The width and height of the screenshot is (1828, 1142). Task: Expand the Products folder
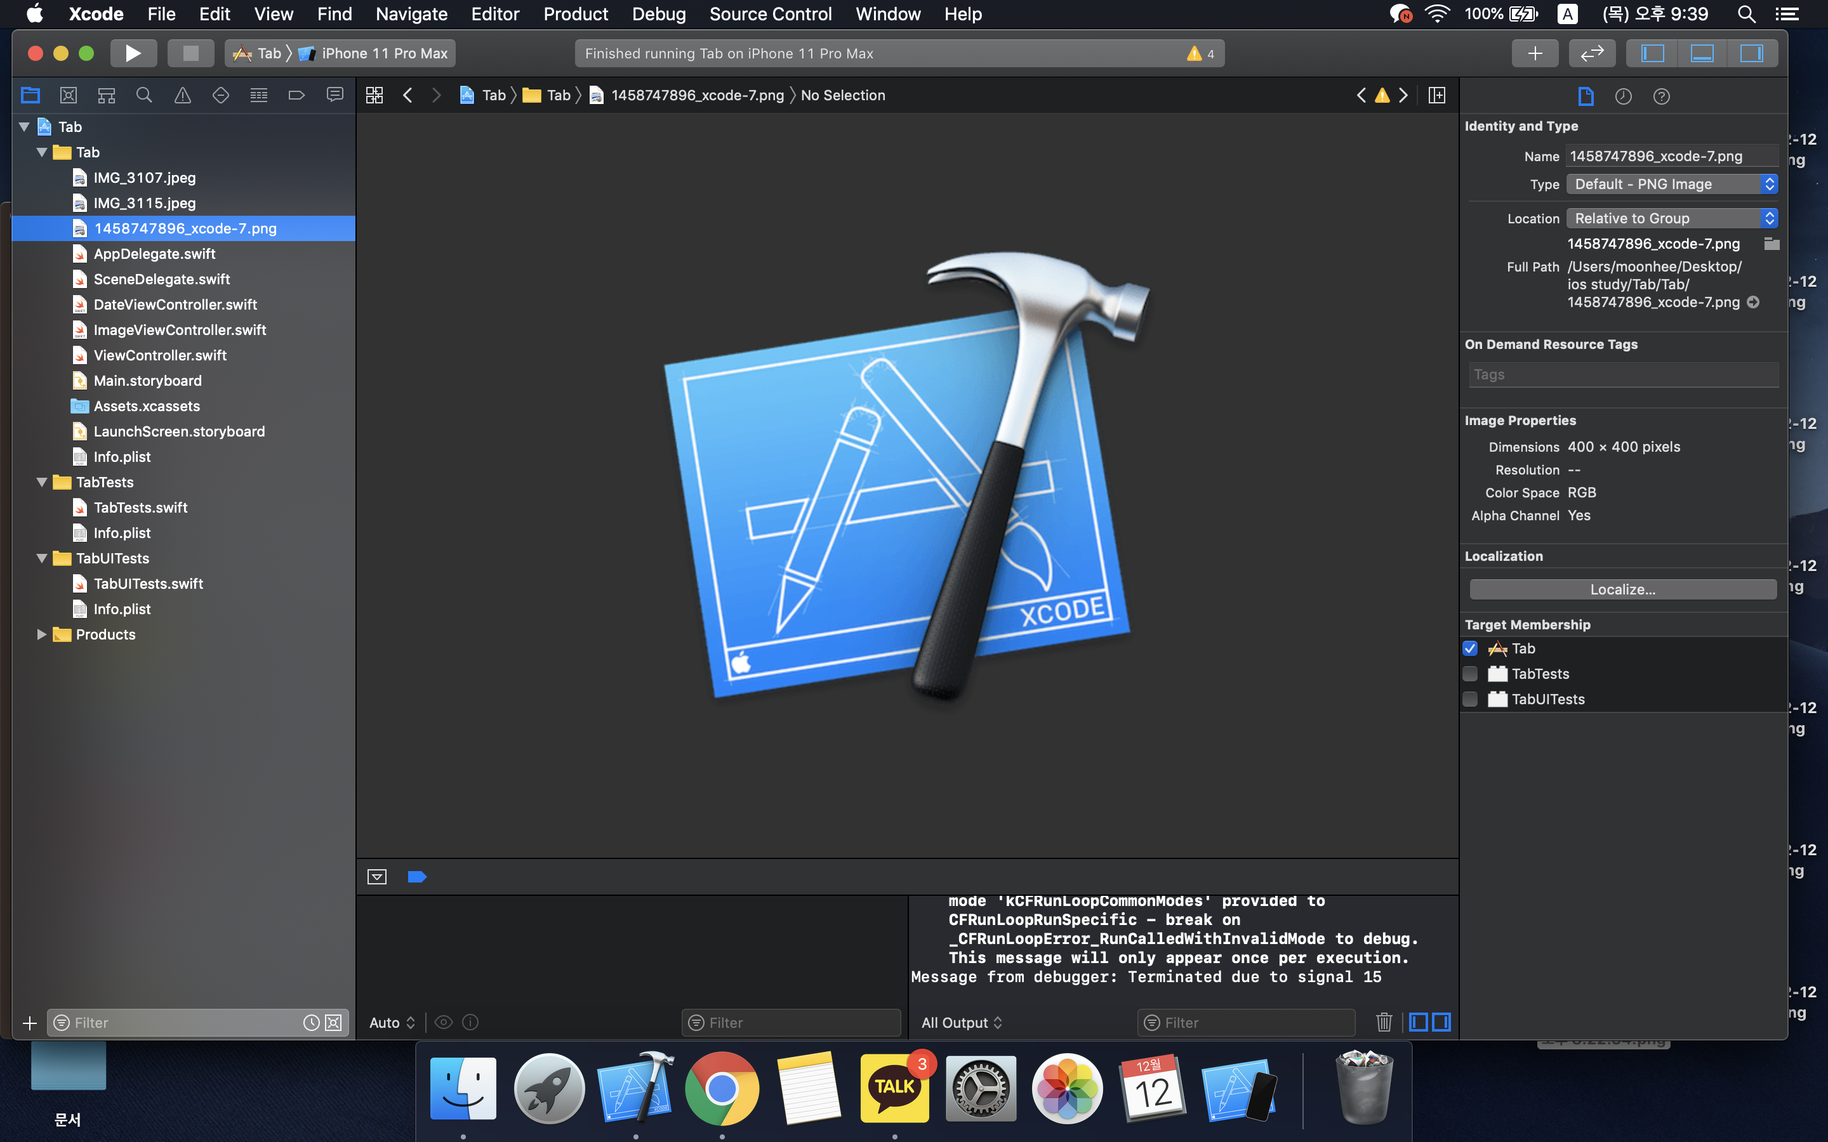[41, 634]
